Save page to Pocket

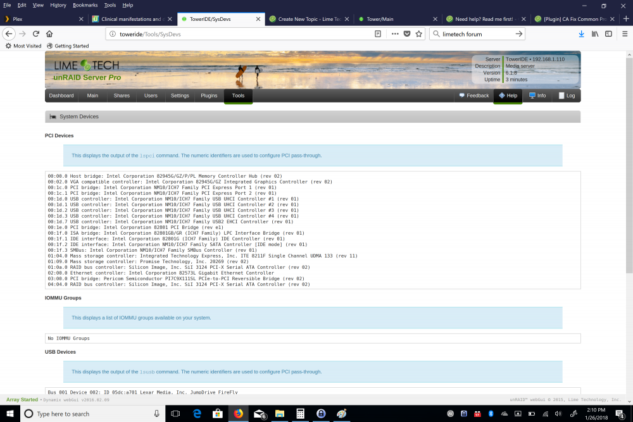(407, 34)
